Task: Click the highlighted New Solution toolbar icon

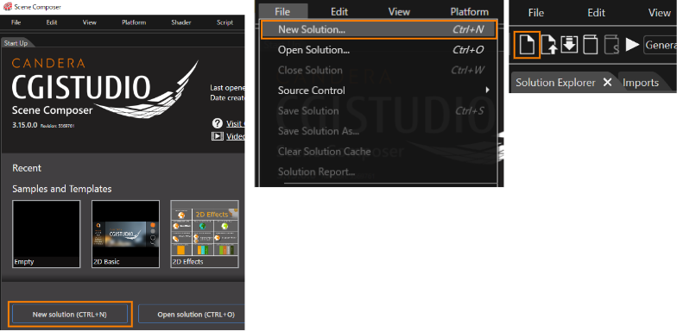Action: [x=527, y=45]
